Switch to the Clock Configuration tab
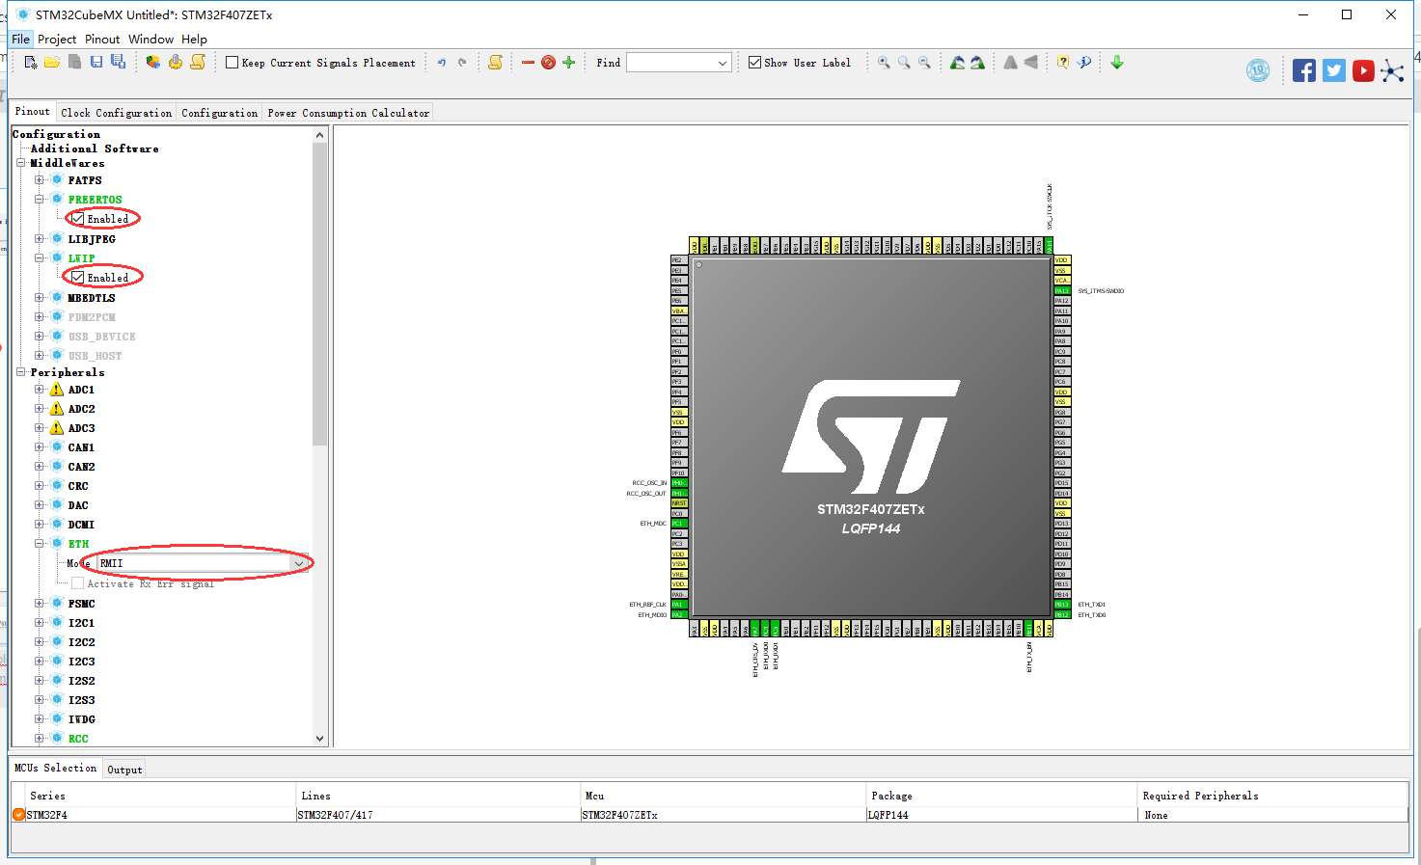 116,112
